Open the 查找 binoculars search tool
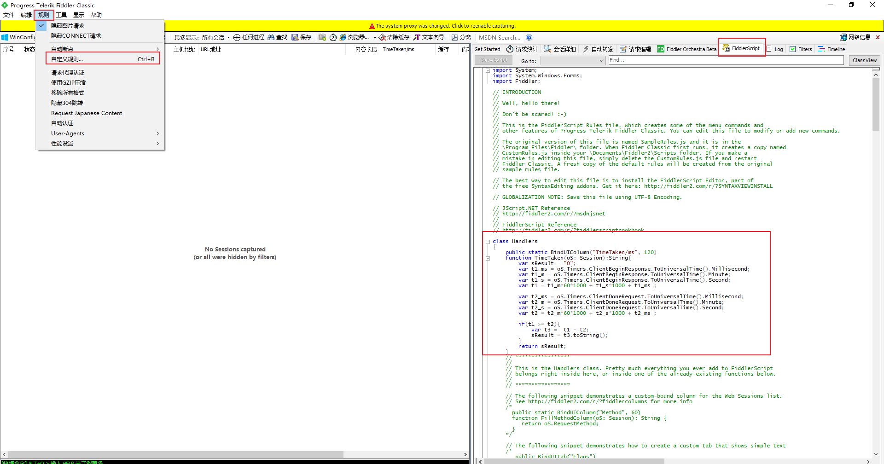This screenshot has width=884, height=464. click(x=278, y=37)
